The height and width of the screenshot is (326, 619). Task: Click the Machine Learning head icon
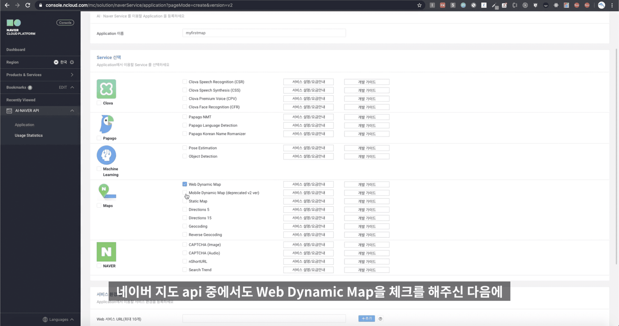coord(106,155)
